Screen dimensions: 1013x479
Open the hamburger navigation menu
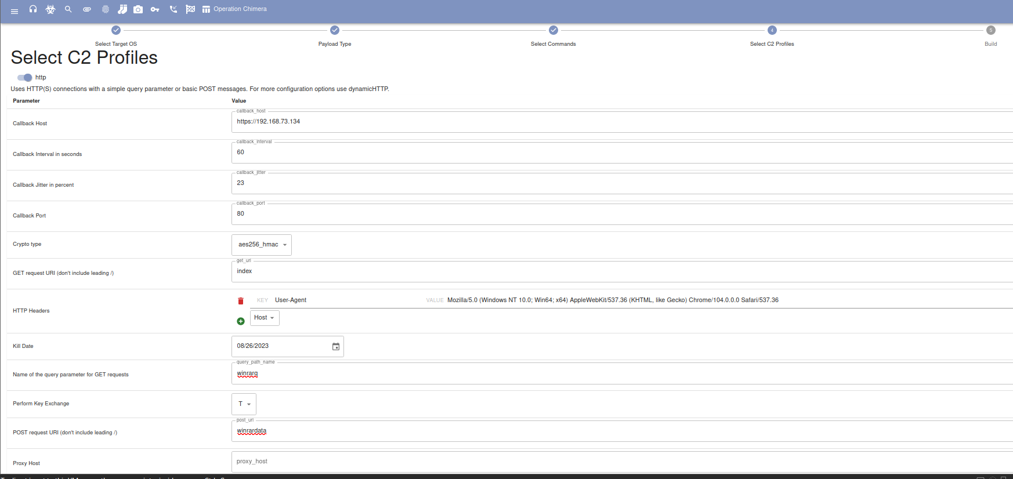click(x=15, y=11)
